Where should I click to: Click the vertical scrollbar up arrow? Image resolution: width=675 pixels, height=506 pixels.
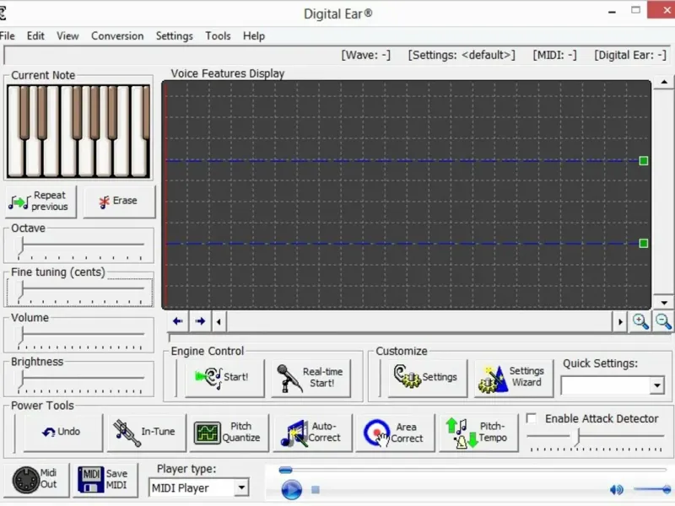(664, 82)
